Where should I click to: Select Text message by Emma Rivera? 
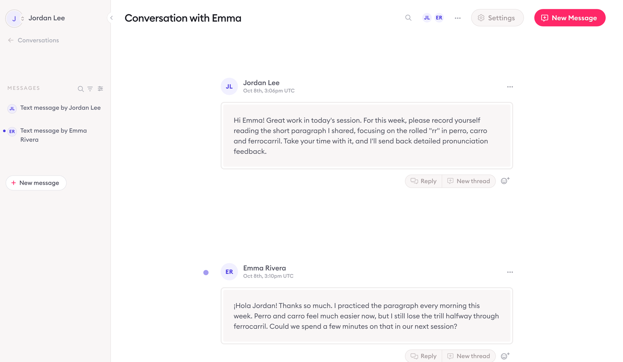click(55, 135)
